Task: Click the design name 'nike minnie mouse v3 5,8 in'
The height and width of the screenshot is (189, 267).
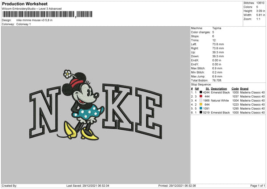Action: click(34, 20)
